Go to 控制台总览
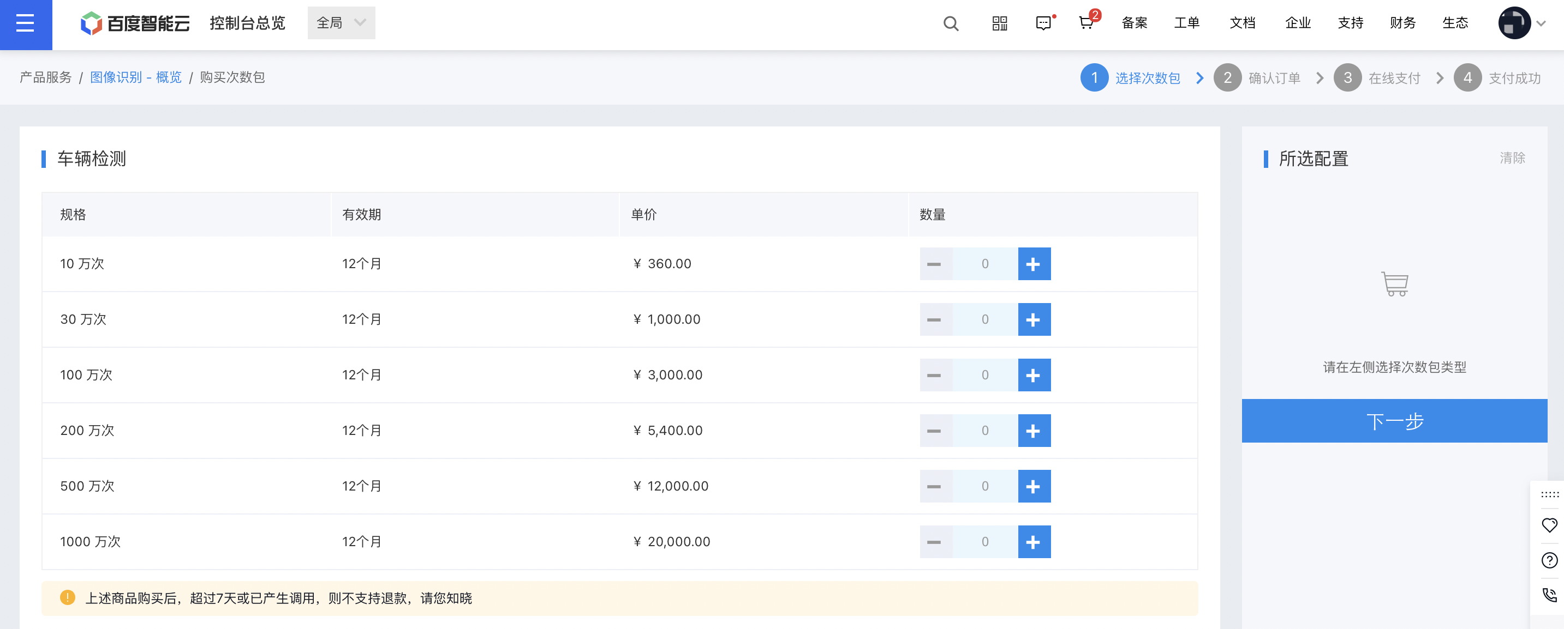This screenshot has width=1564, height=629. click(248, 23)
